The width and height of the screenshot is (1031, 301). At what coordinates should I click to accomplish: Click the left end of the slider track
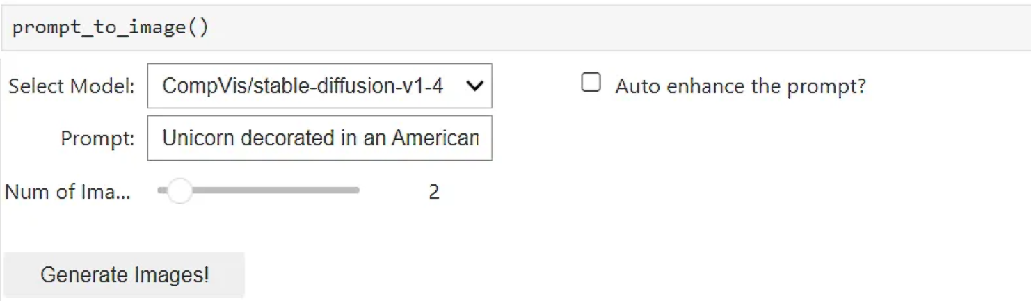161,190
